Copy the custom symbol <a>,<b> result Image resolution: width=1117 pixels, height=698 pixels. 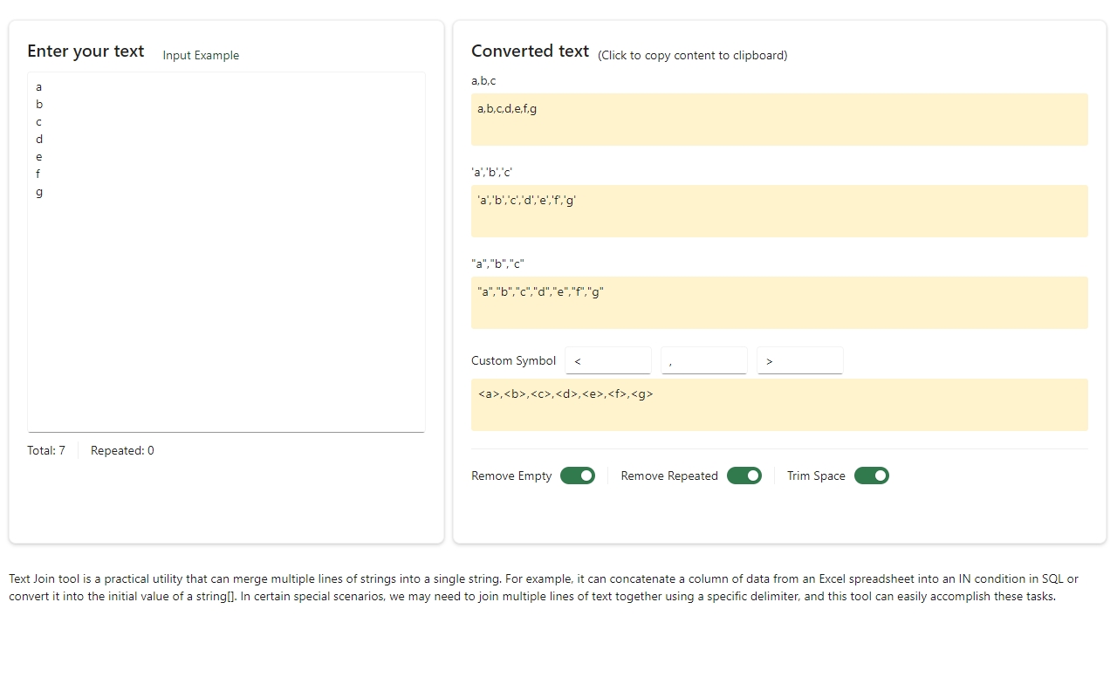pyautogui.click(x=778, y=404)
